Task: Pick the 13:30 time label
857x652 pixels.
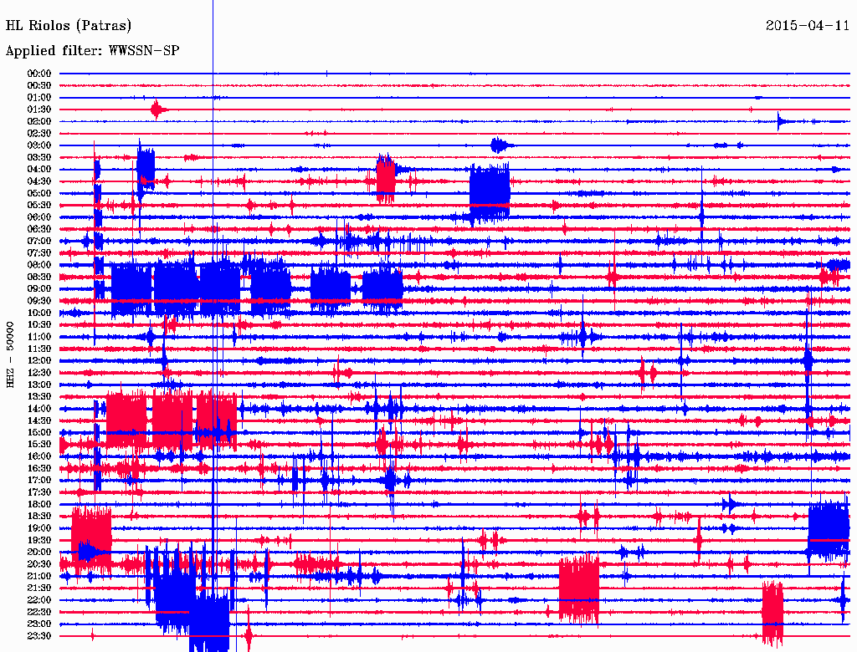Action: click(x=39, y=396)
